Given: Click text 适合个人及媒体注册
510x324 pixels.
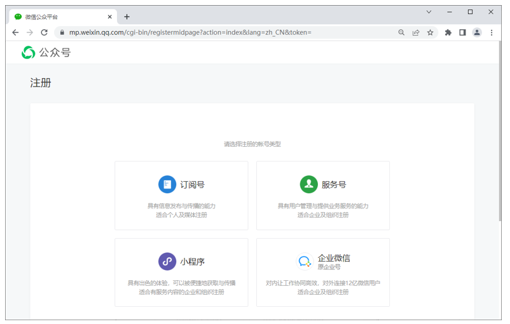Looking at the screenshot, I should [x=181, y=215].
